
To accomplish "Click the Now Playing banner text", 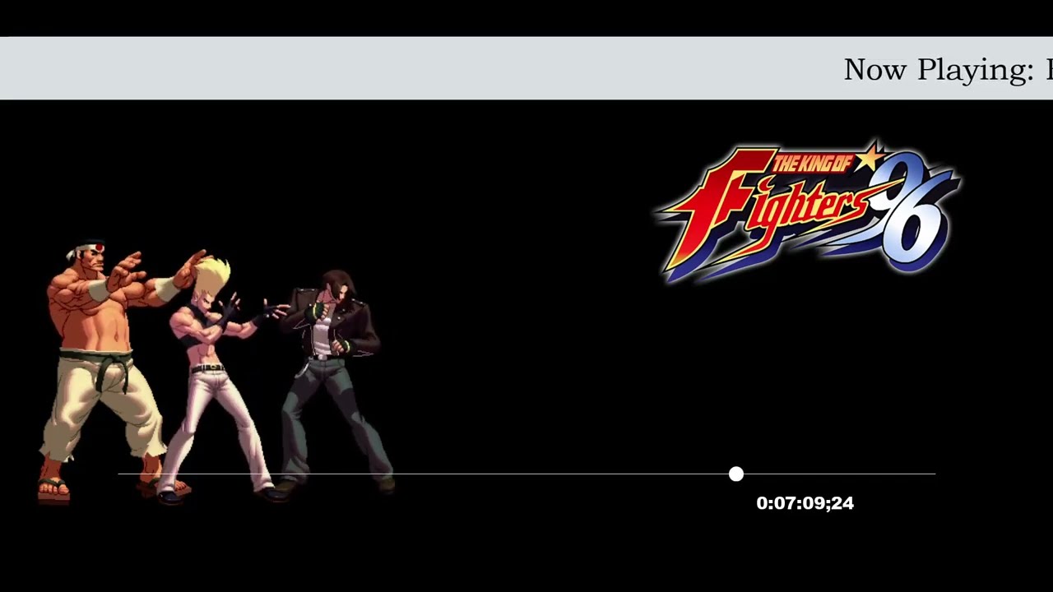I will (948, 69).
